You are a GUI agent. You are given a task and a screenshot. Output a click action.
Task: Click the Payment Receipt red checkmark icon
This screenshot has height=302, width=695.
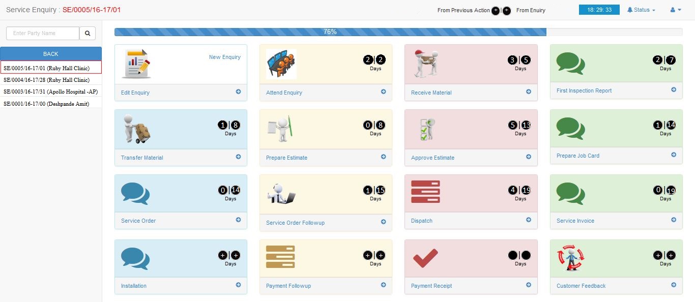[x=425, y=258]
